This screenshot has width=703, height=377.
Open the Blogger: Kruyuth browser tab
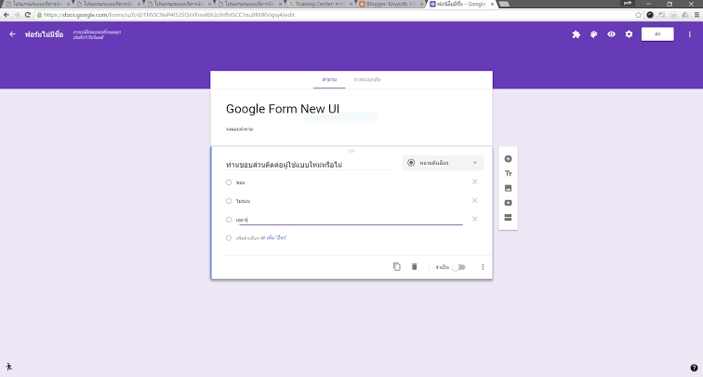click(x=391, y=4)
